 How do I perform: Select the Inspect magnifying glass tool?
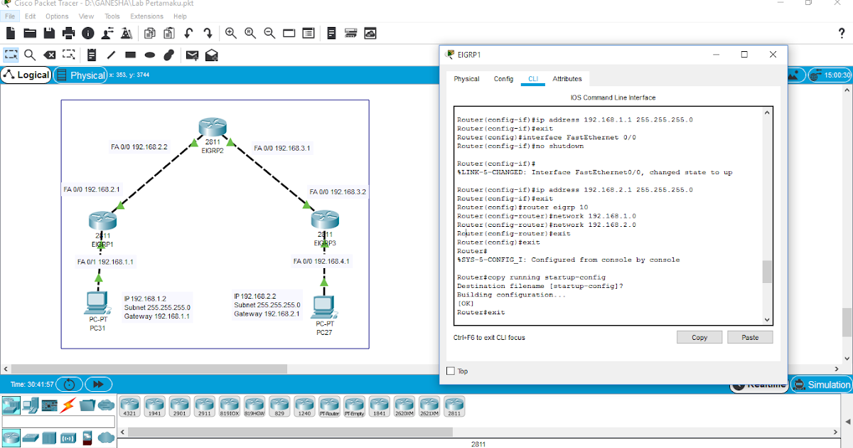30,55
